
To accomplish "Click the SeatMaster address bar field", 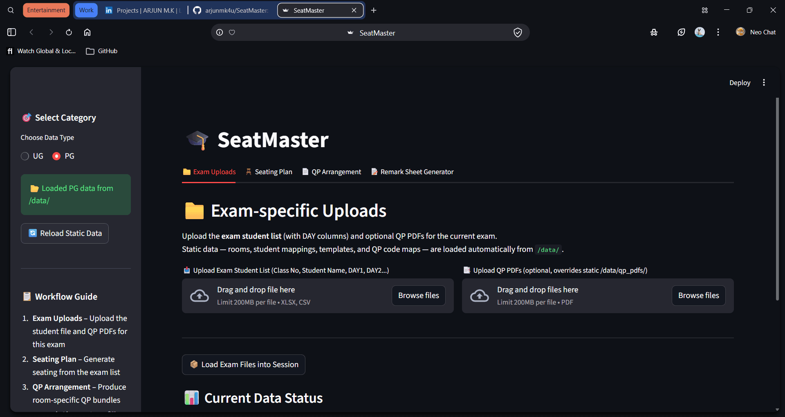I will pyautogui.click(x=370, y=32).
